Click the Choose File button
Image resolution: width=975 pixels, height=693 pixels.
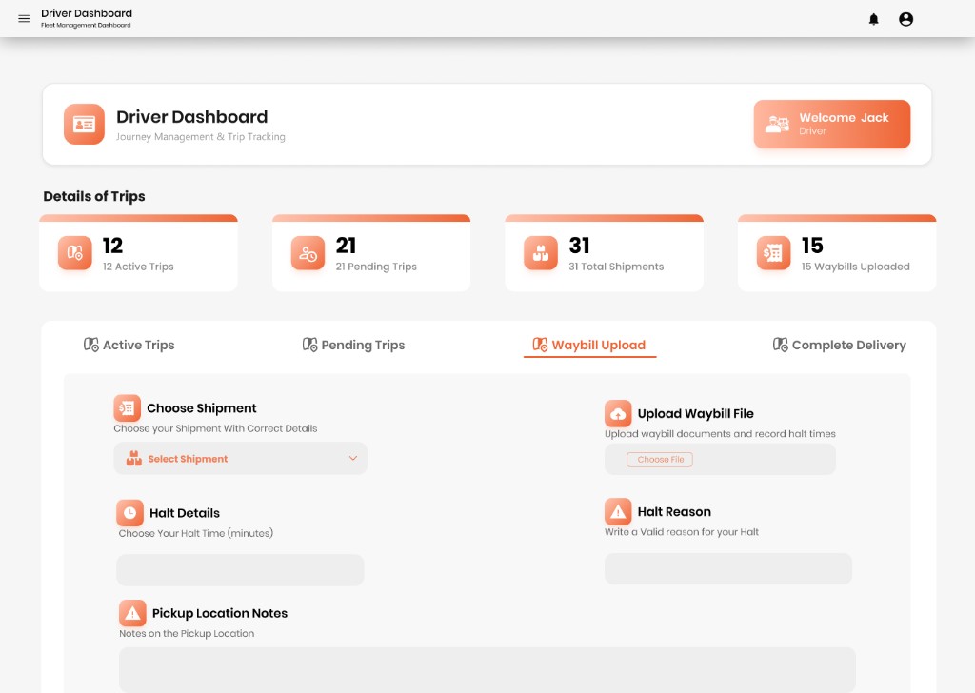(660, 460)
